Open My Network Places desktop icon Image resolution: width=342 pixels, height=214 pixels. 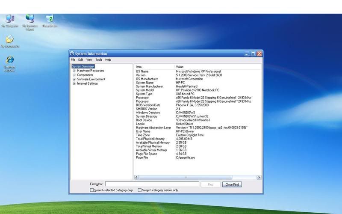pyautogui.click(x=30, y=19)
